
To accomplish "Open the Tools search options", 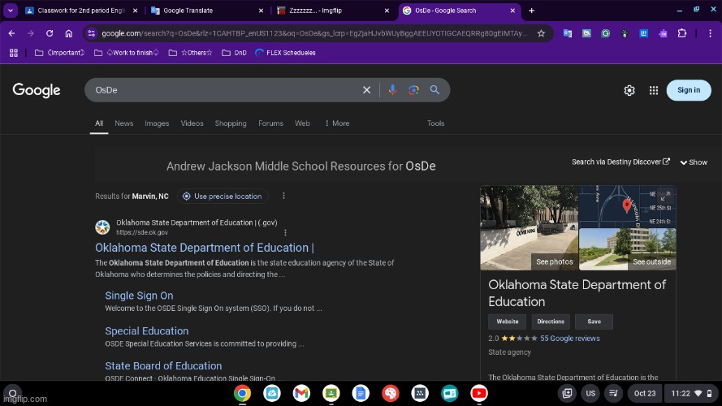I will 436,123.
